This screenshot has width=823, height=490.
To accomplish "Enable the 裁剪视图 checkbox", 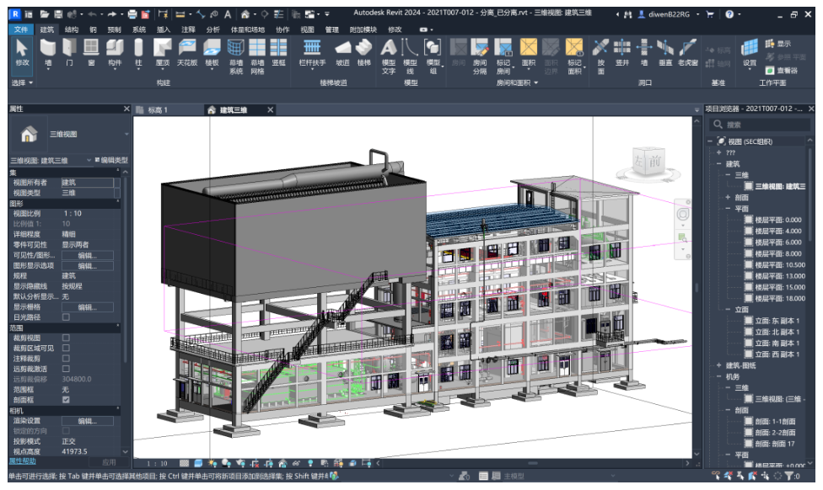I will [67, 337].
